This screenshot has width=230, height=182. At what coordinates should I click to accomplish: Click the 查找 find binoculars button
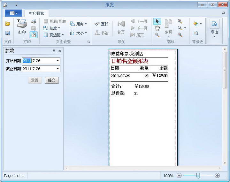102,24
